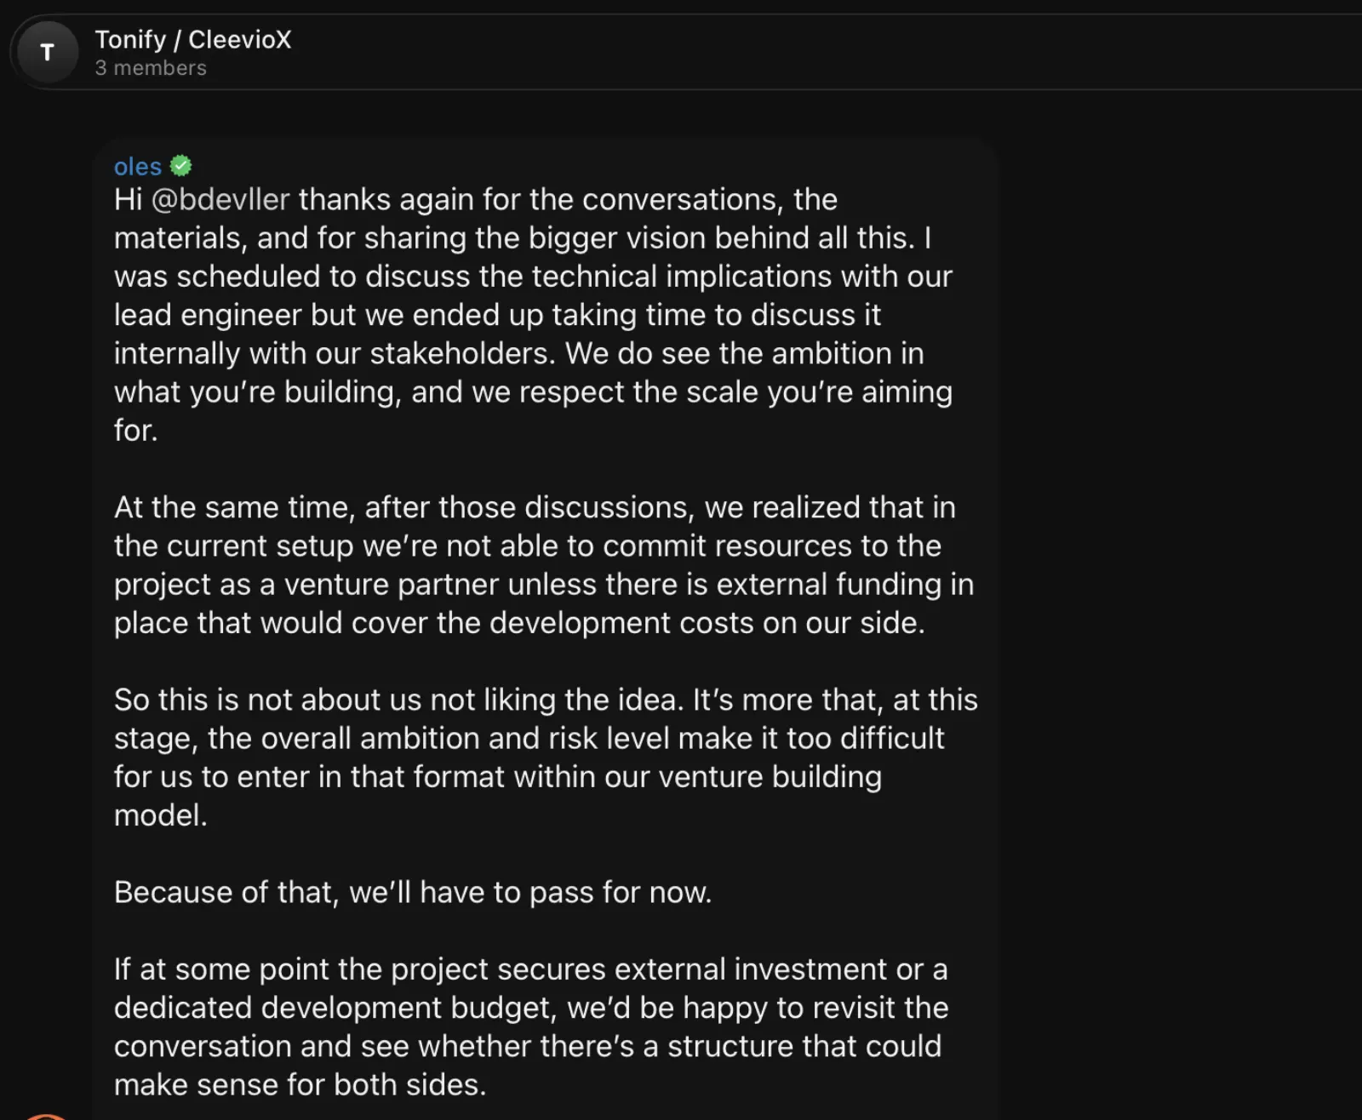This screenshot has height=1120, width=1362.
Task: Open the Tonify / CleevioX group title
Action: (x=193, y=39)
